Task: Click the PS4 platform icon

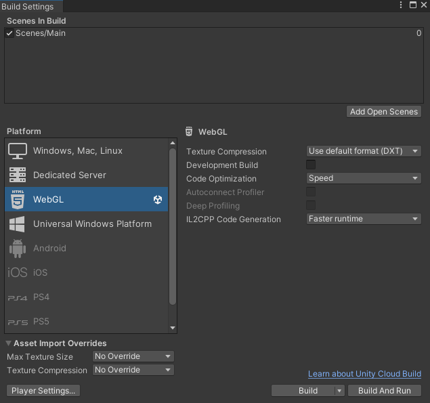Action: pos(18,297)
